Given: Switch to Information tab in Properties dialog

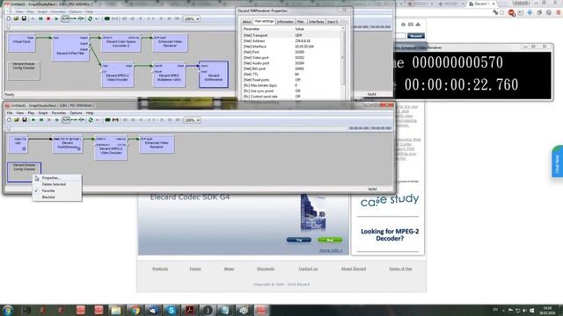Looking at the screenshot, I should [285, 22].
